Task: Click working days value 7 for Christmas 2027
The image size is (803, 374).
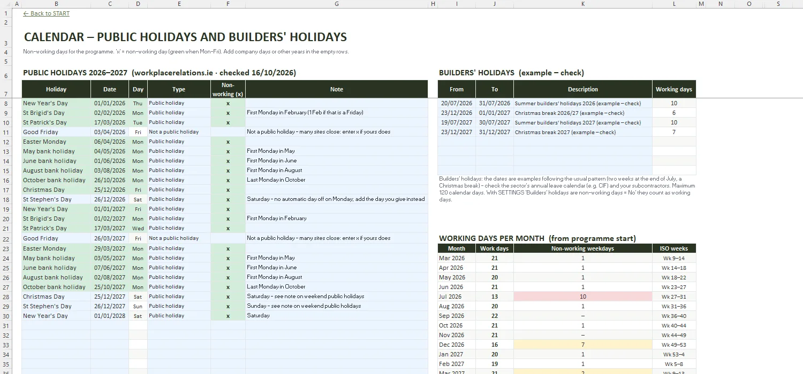Action: click(674, 132)
